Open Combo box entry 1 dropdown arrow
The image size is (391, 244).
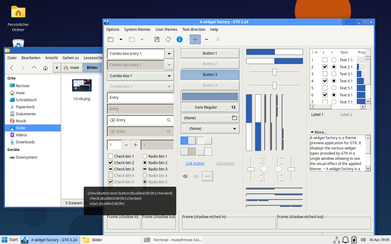pos(169,54)
